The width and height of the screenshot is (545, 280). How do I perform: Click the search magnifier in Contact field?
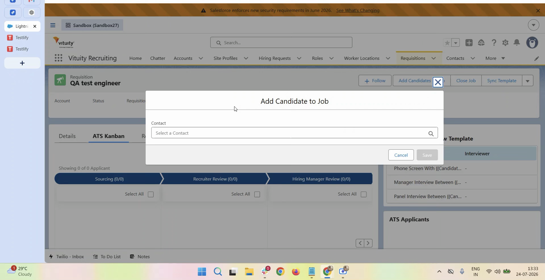pyautogui.click(x=431, y=133)
